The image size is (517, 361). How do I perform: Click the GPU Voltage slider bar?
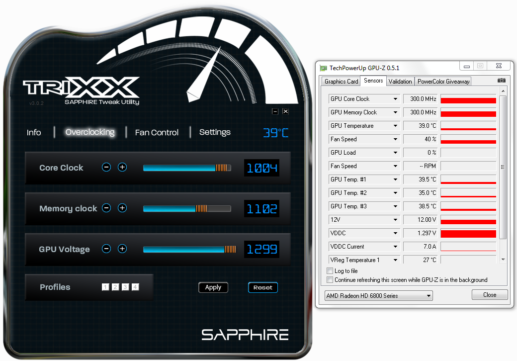pyautogui.click(x=189, y=249)
